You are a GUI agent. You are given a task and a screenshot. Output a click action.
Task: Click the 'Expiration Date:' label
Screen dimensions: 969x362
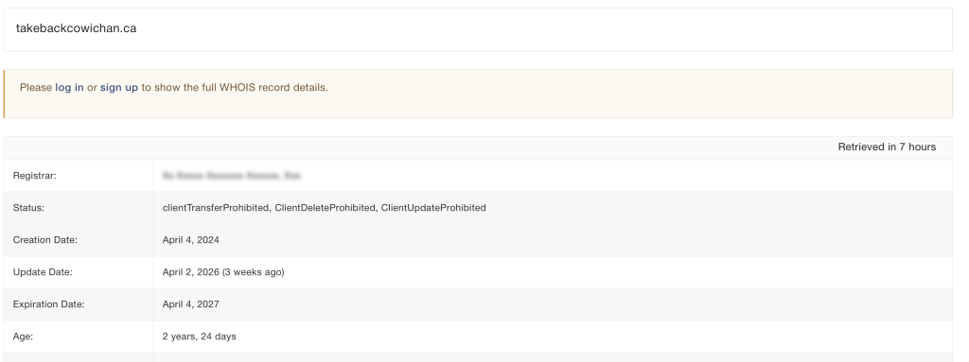pos(49,304)
